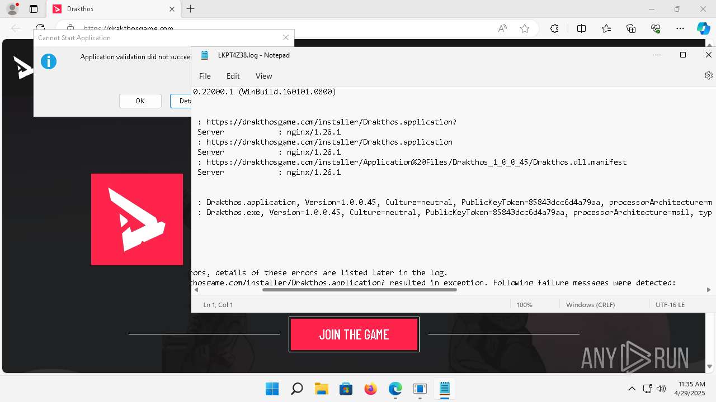Switch to Edge in taskbar

(x=395, y=389)
